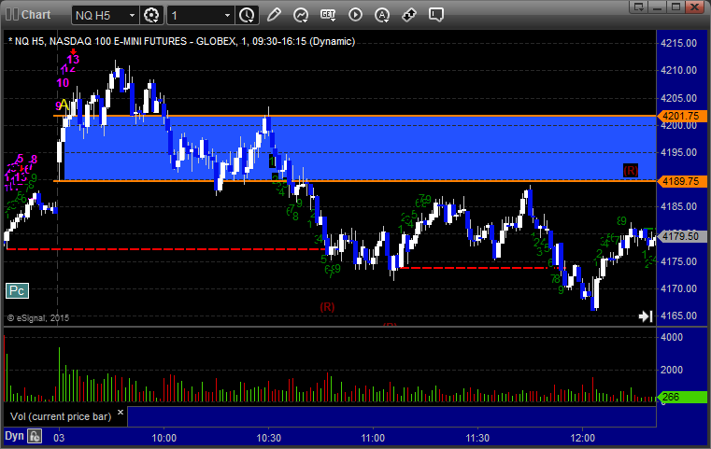Click the 11:00 time axis label
711x449 pixels.
point(373,438)
